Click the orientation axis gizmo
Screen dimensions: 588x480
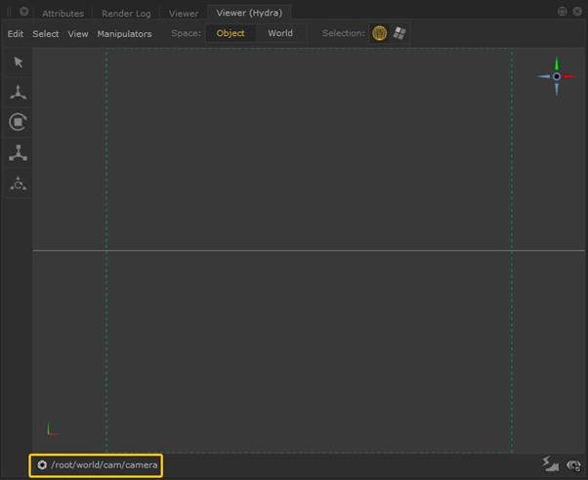click(556, 76)
